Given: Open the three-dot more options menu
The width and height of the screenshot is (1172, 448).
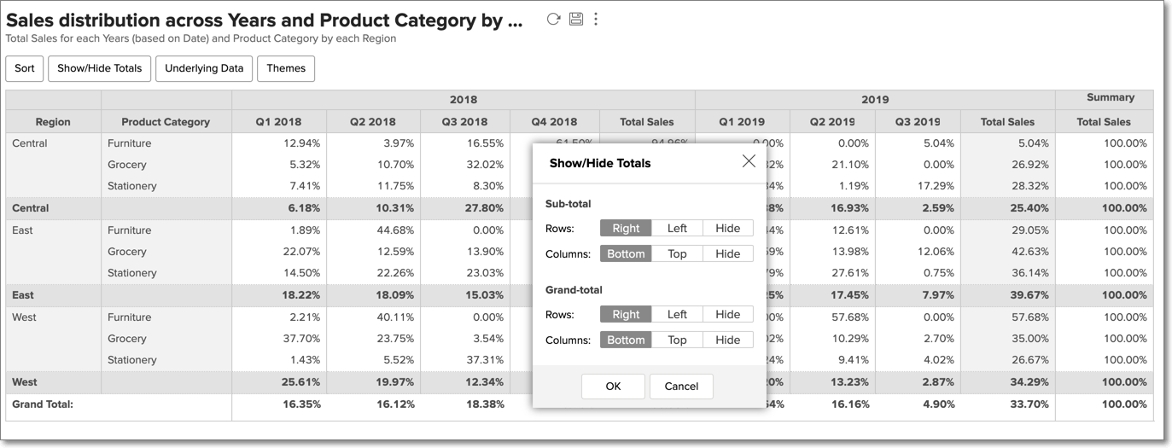Looking at the screenshot, I should pyautogui.click(x=596, y=20).
